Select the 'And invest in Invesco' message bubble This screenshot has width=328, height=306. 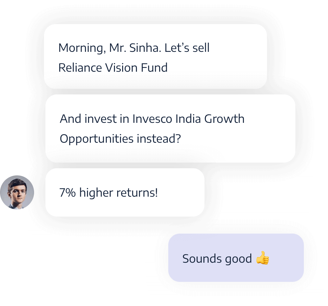tap(170, 129)
